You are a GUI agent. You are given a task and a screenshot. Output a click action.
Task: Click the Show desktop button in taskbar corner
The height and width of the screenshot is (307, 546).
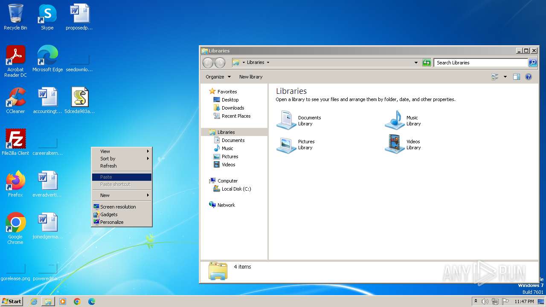[542, 301]
